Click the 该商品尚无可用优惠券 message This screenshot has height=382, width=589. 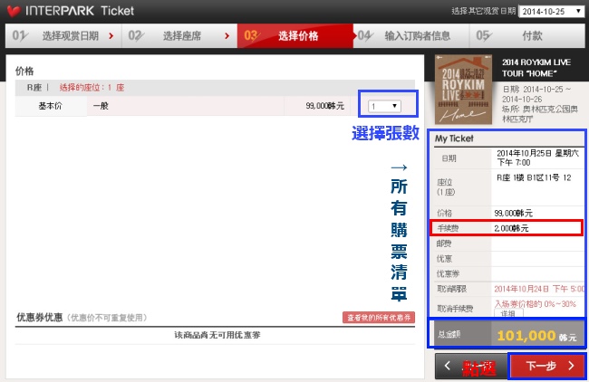(217, 335)
